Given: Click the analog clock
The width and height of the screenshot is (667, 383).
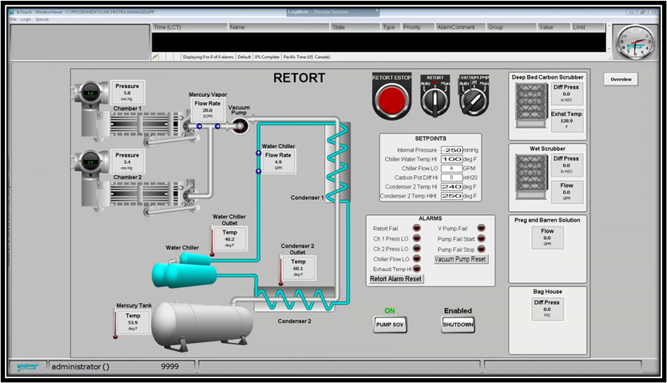Looking at the screenshot, I should click(x=636, y=42).
